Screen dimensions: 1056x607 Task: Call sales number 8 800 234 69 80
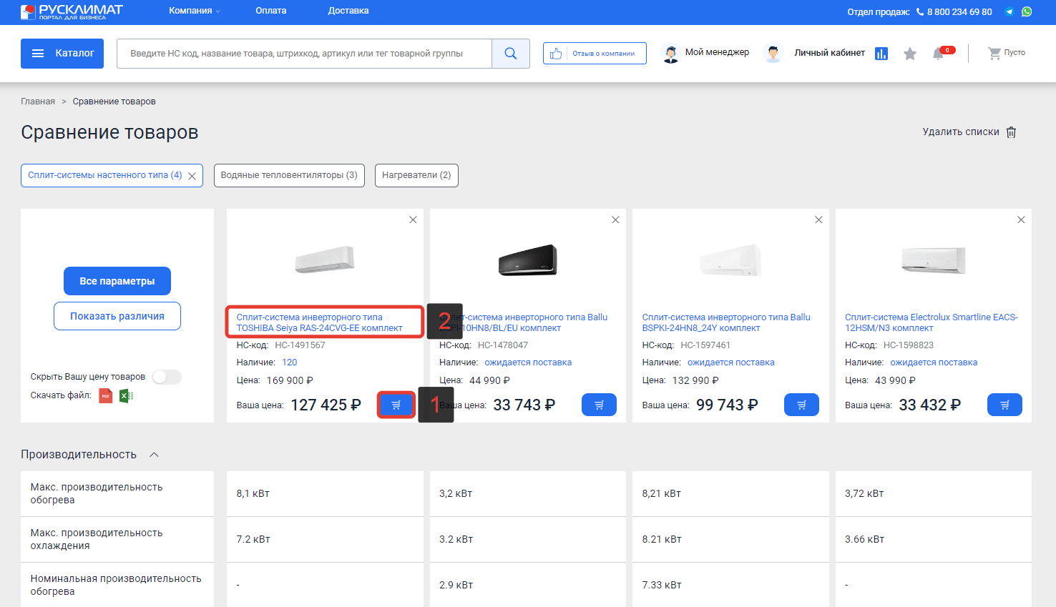point(959,12)
